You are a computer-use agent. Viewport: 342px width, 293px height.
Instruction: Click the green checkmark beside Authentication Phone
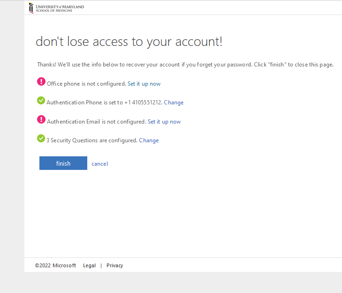tap(41, 101)
